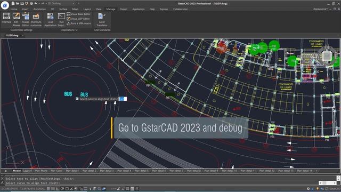Click the command line input area
This screenshot has height=192, width=341.
(161, 183)
